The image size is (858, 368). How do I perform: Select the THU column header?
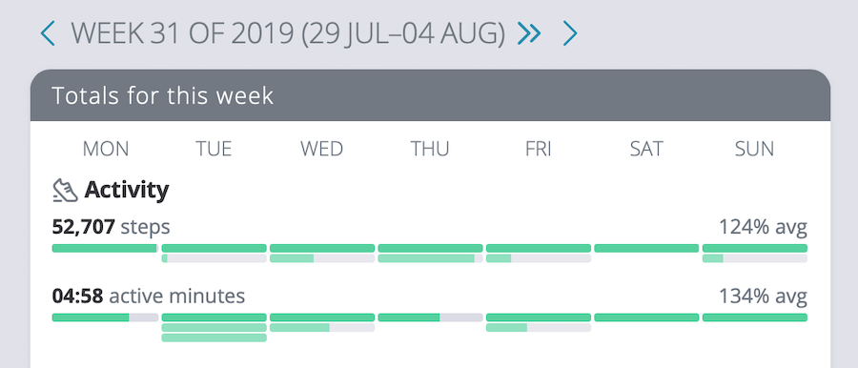click(x=430, y=149)
